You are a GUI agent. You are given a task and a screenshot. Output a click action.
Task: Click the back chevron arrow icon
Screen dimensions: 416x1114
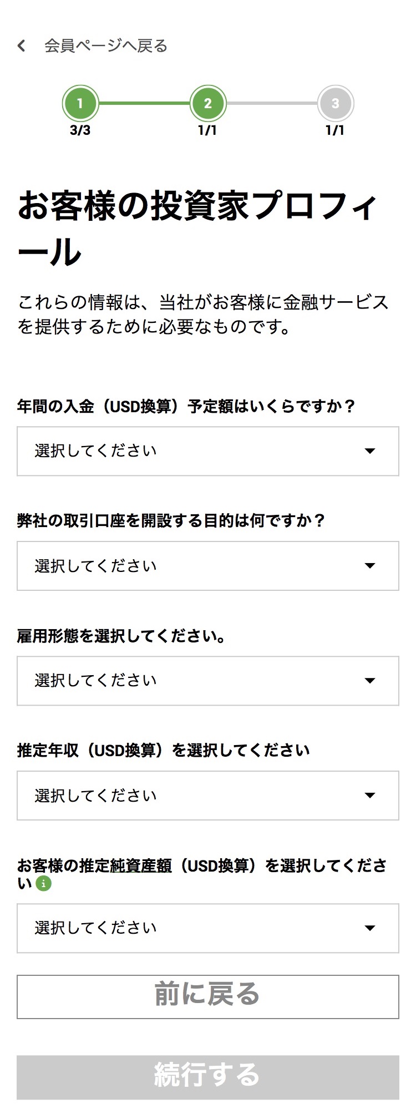coord(22,45)
